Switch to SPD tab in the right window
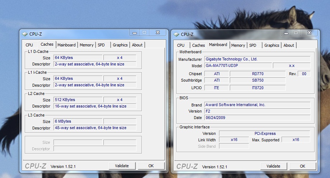Screen dimensions: 330x178 tap(253, 45)
